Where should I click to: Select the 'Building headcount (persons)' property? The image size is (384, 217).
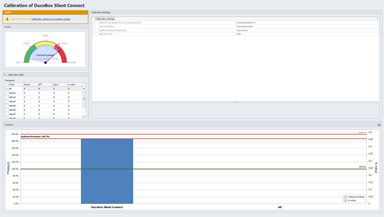(237, 30)
